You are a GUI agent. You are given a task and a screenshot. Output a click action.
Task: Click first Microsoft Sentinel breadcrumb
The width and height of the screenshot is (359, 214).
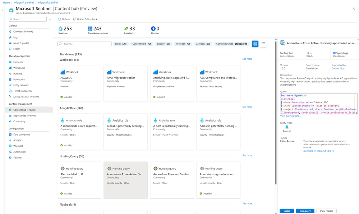coord(24,3)
